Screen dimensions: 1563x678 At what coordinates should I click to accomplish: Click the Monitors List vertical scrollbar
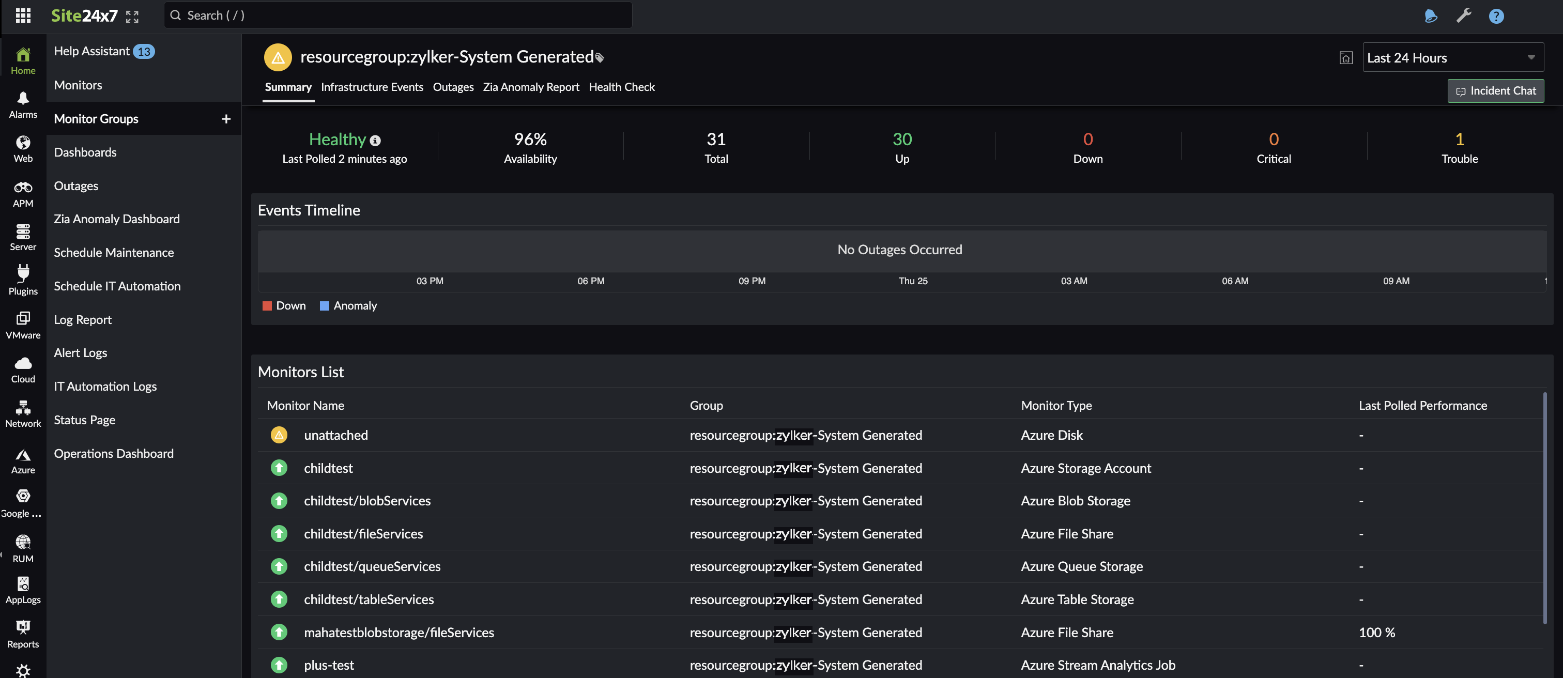click(x=1545, y=508)
